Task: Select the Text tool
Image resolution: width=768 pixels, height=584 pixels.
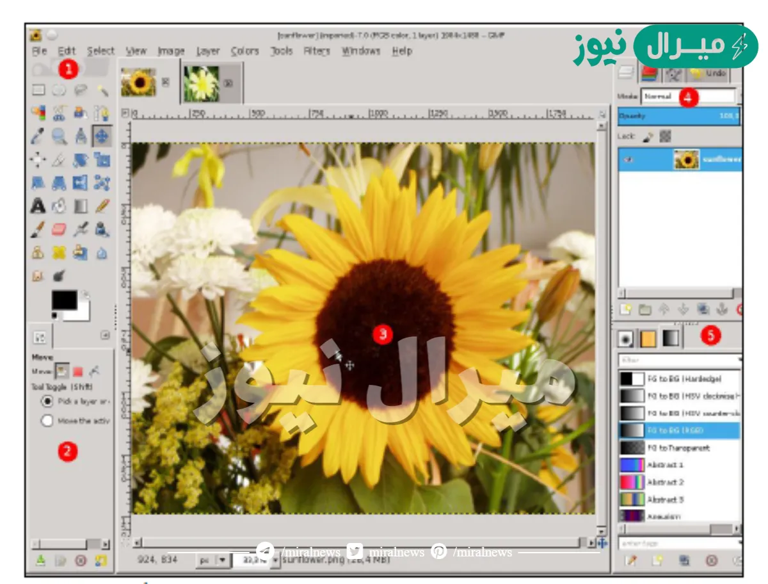Action: tap(38, 205)
